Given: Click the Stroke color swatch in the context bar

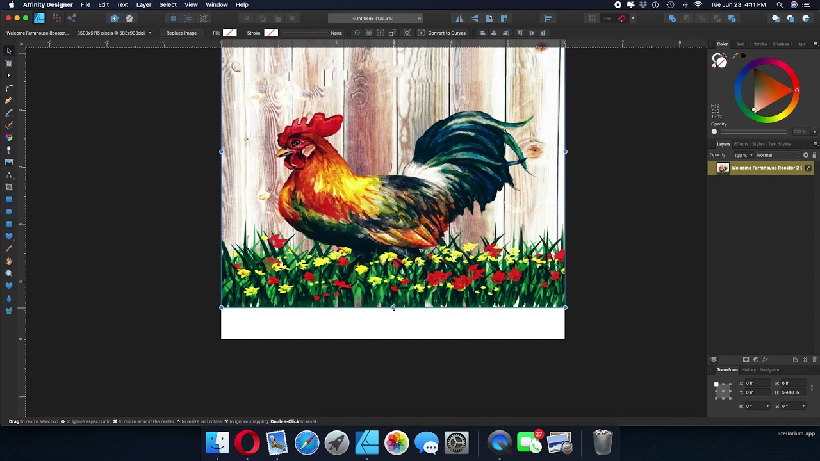Looking at the screenshot, I should (271, 33).
